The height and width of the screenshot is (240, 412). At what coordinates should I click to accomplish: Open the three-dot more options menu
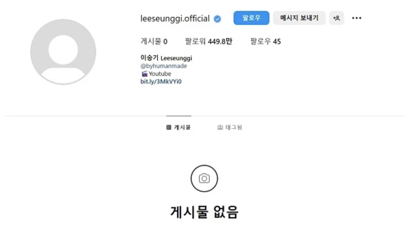click(x=357, y=18)
